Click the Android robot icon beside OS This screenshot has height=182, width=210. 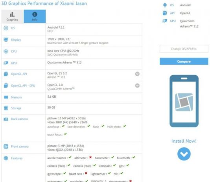point(165,5)
